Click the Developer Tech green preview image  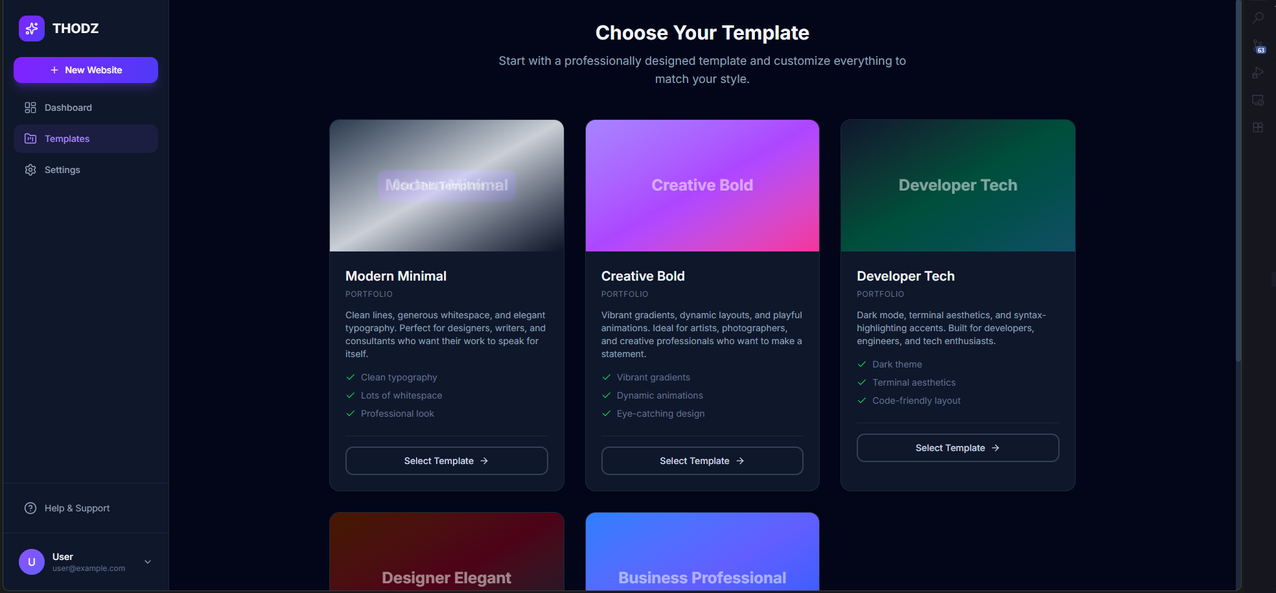click(958, 185)
